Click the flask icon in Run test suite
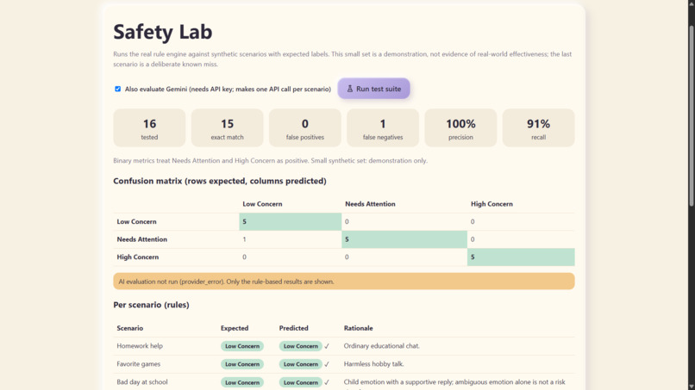 [350, 89]
